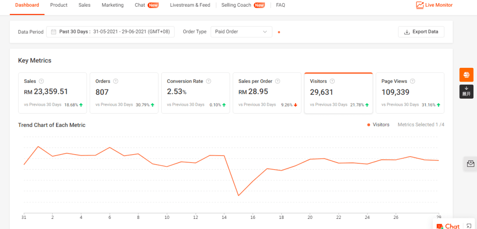Click the calendar icon in Data Period
Viewport: 477px width, 229px height.
click(x=53, y=32)
